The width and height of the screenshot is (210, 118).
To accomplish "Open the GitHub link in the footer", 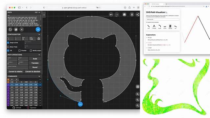I will click(x=17, y=108).
